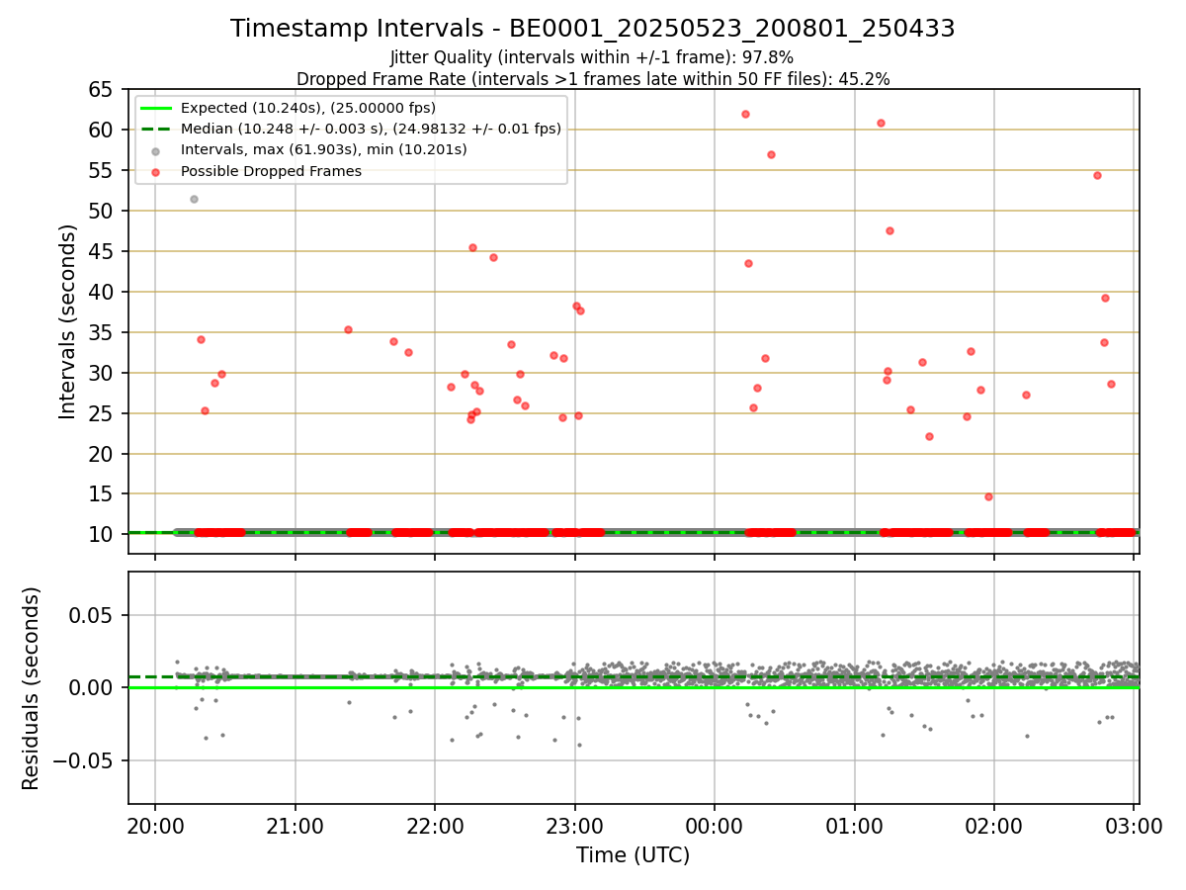The width and height of the screenshot is (1186, 890).
Task: Click the 'Jitter Quality' 97.8% subtitle line
Action: [x=592, y=58]
